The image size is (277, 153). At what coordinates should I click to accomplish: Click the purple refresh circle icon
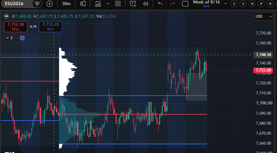[22, 38]
